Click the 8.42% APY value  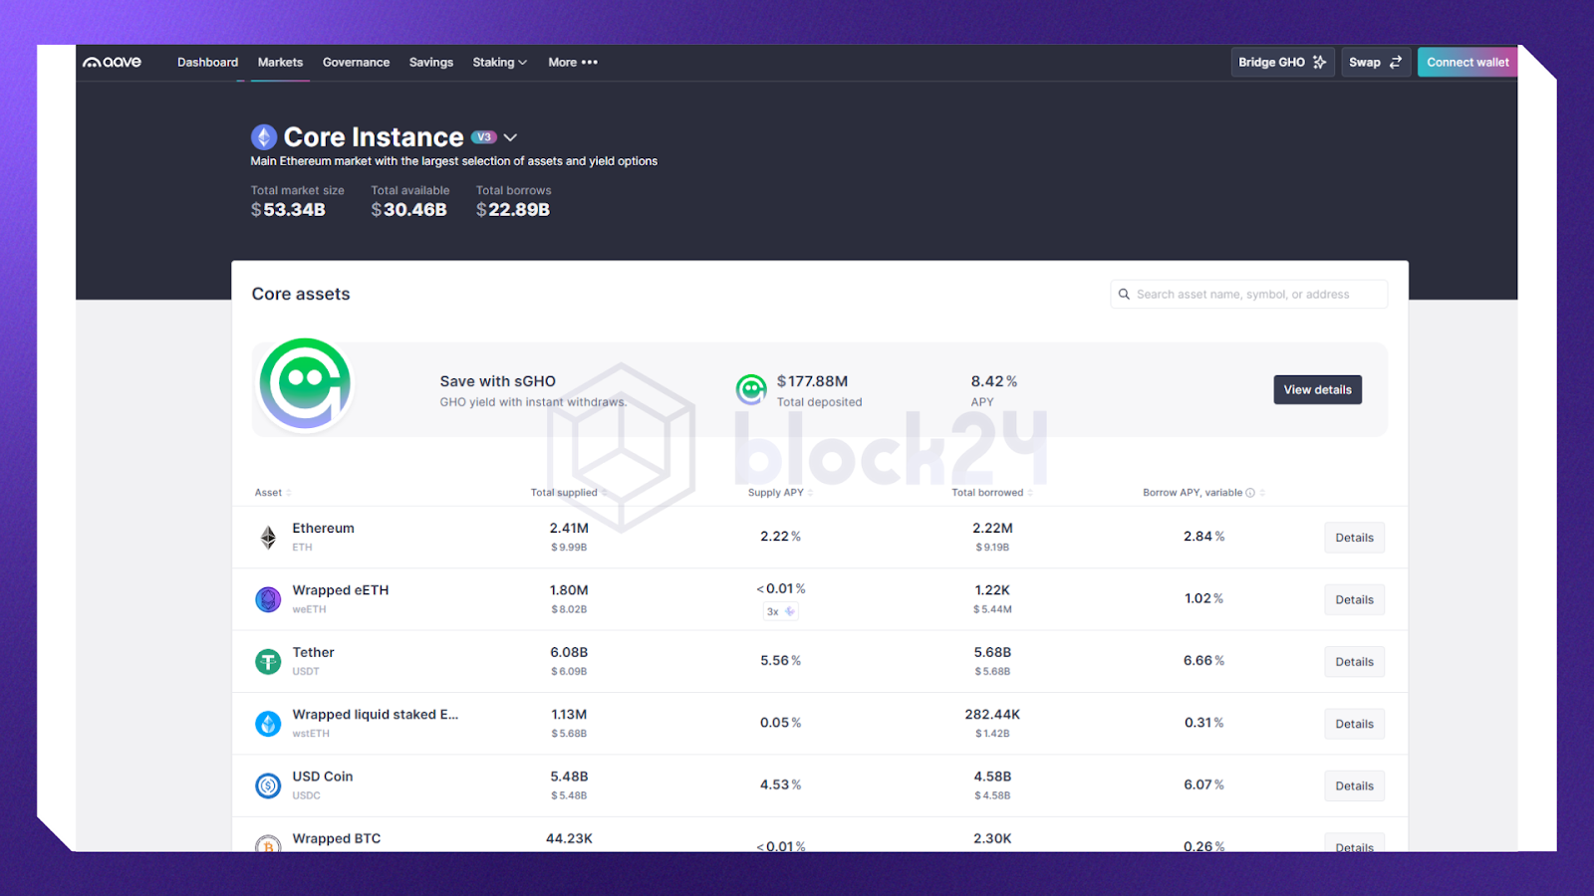click(994, 381)
